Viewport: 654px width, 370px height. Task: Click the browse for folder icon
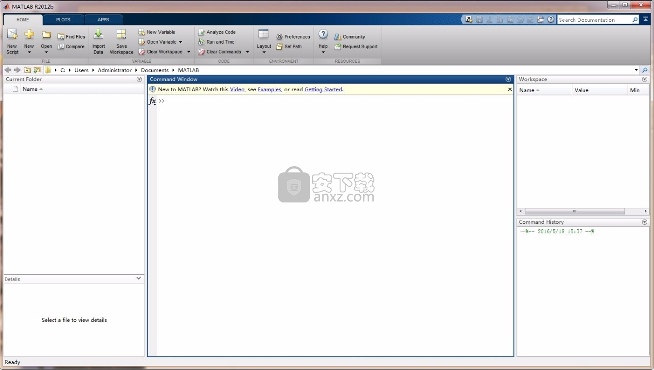tap(37, 70)
